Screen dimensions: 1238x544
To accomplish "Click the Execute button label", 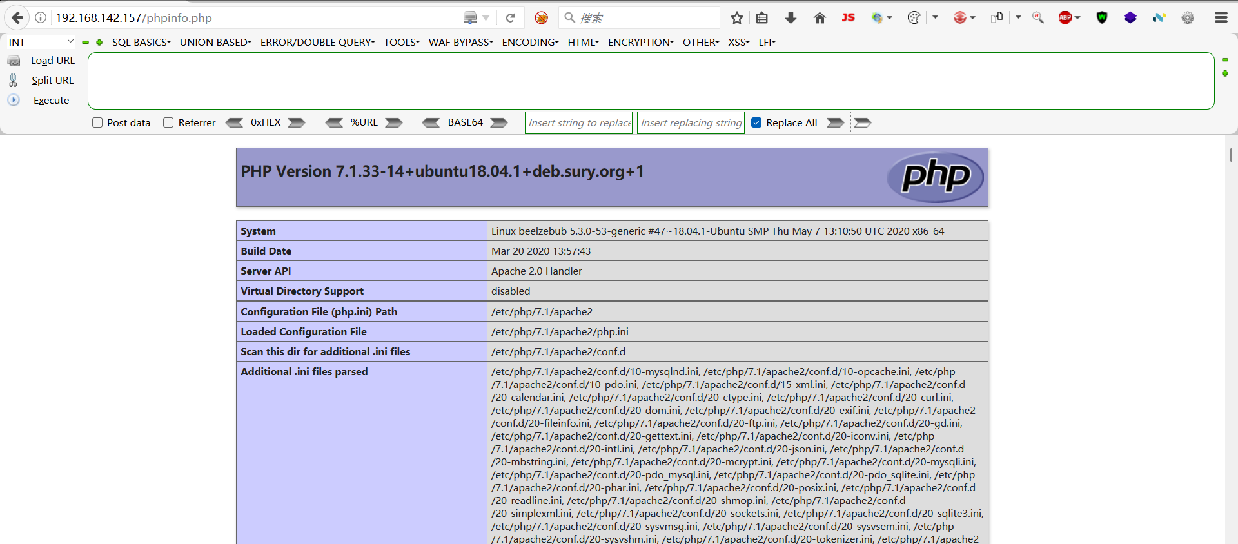I will tap(52, 101).
